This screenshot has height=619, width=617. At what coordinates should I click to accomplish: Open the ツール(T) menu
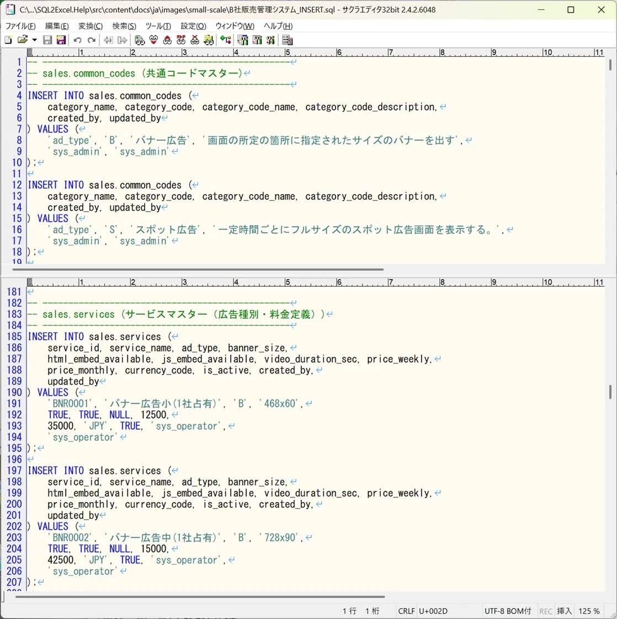pyautogui.click(x=158, y=26)
